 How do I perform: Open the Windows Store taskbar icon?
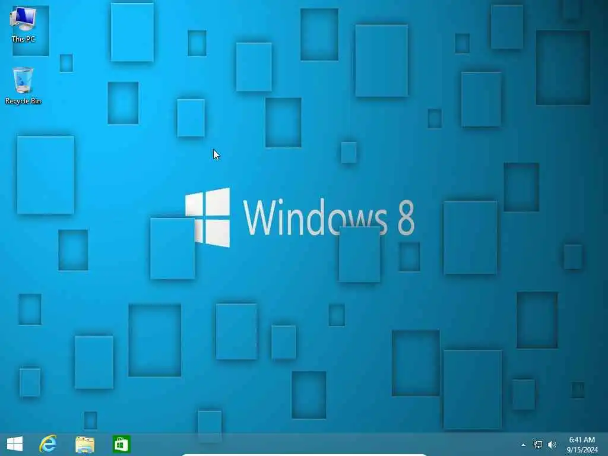121,444
